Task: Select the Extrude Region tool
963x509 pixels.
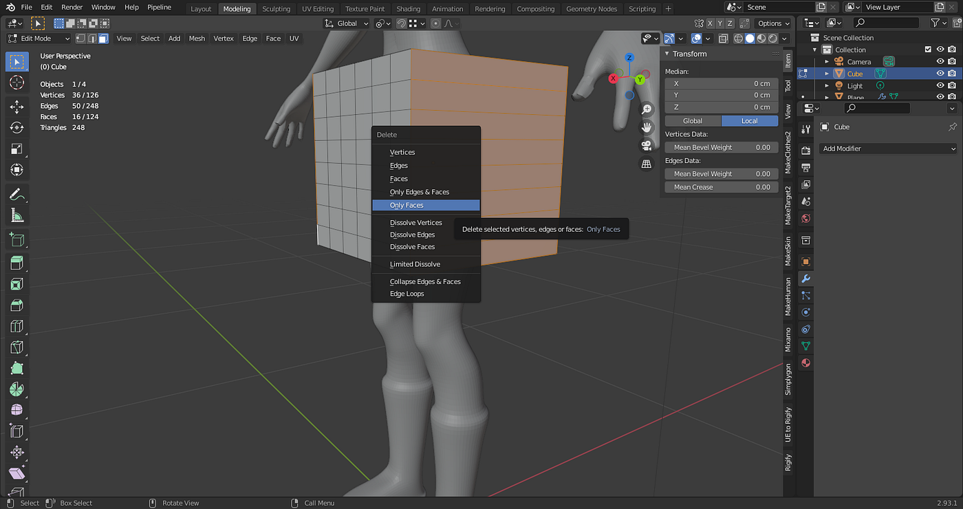Action: click(x=17, y=263)
